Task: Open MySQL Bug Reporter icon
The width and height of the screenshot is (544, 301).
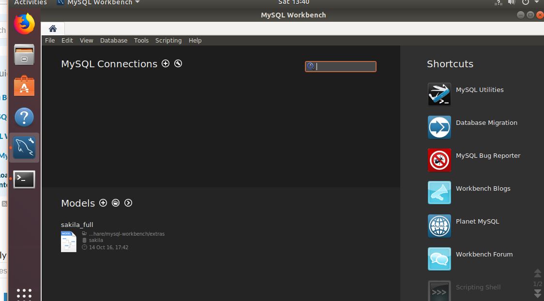Action: pyautogui.click(x=439, y=160)
